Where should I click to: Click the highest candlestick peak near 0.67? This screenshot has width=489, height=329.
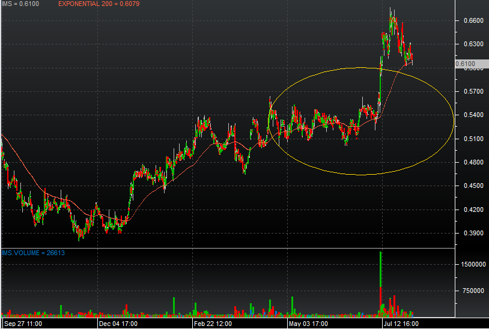(x=392, y=11)
